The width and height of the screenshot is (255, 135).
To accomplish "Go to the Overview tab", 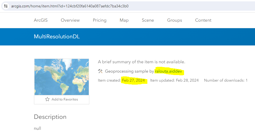I will [70, 20].
